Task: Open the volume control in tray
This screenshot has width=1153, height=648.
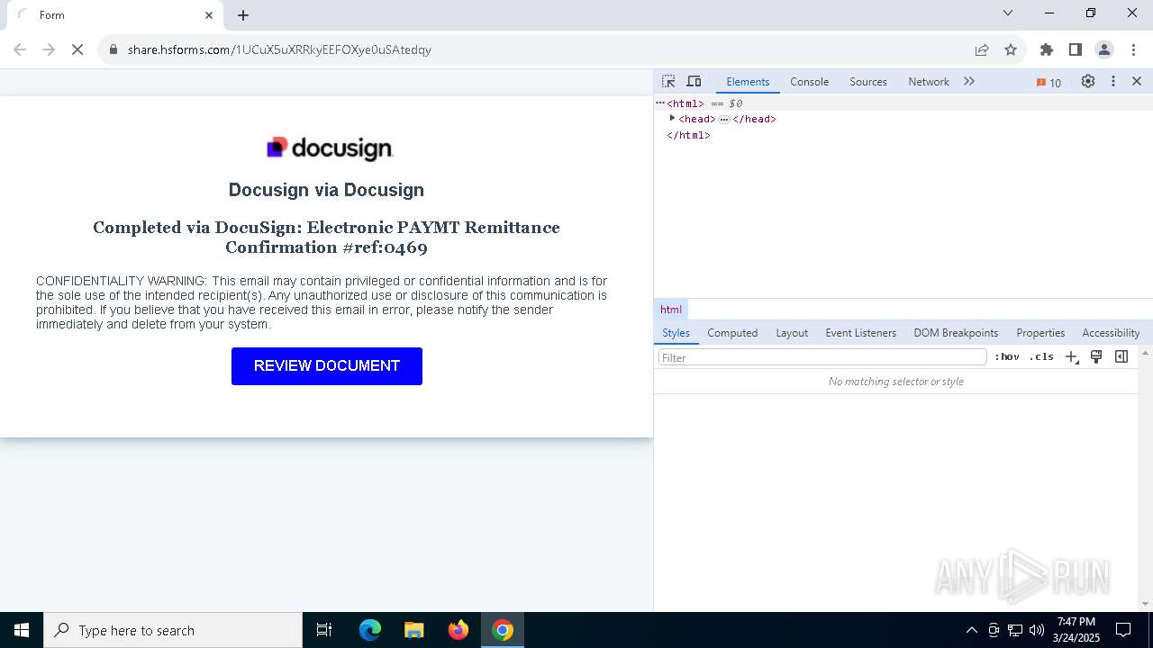Action: point(1036,630)
